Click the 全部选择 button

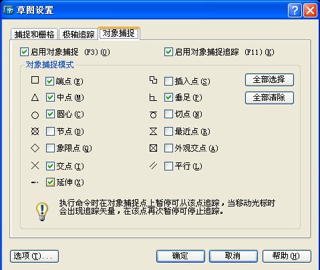[x=269, y=80]
